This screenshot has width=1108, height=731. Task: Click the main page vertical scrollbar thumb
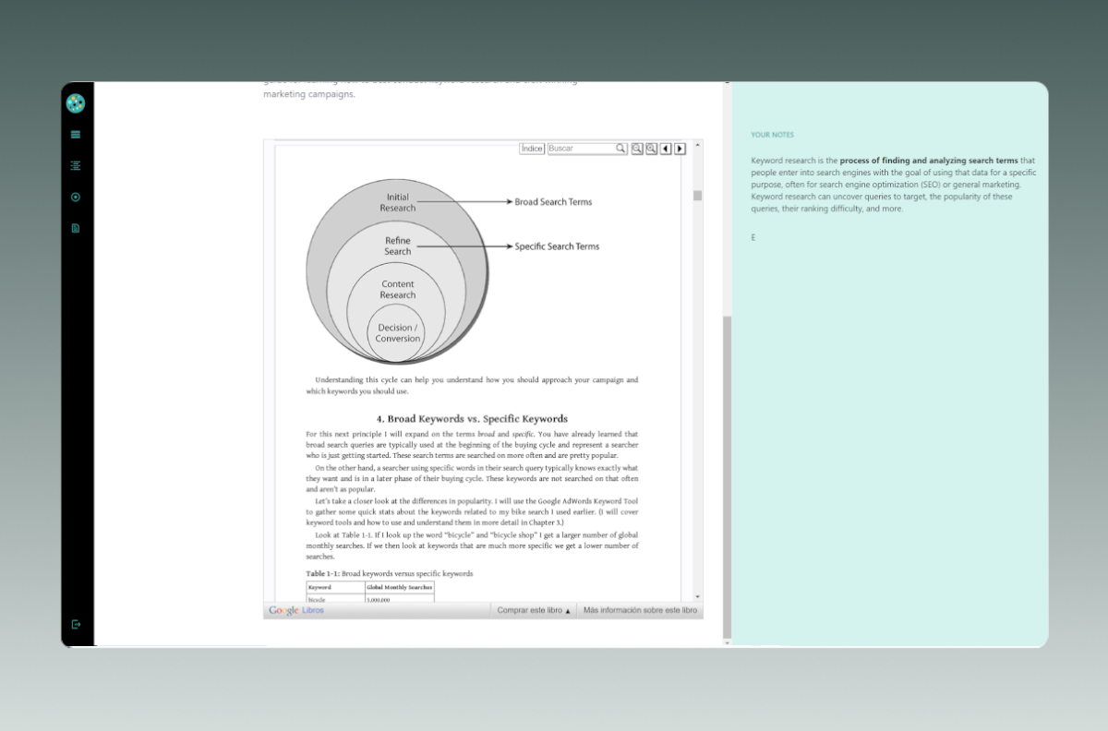727,478
